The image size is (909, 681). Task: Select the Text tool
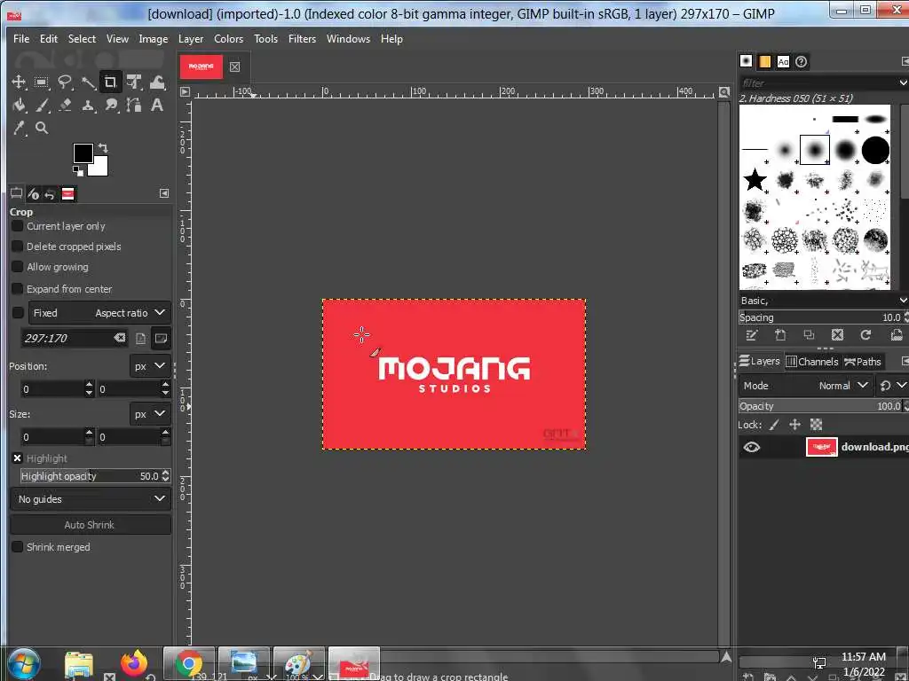pyautogui.click(x=157, y=105)
